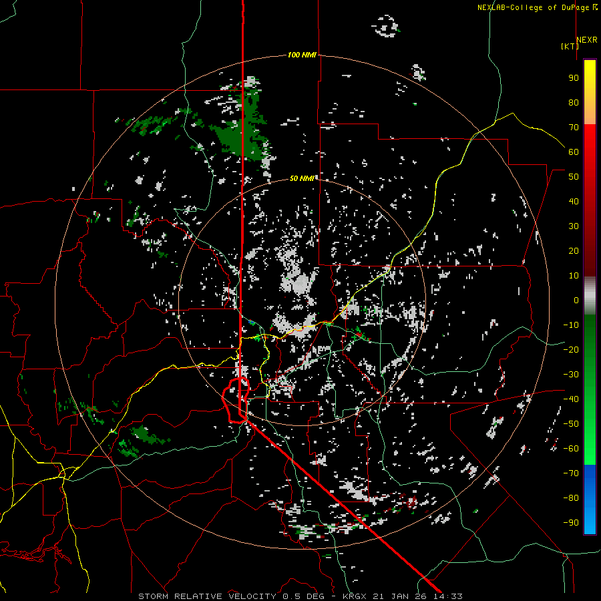Click the positive 60 value on velocity scale
Screen dimensions: 601x601
[574, 152]
